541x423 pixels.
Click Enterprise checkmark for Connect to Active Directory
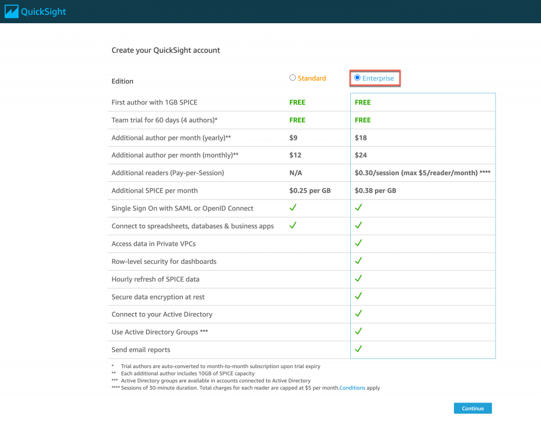(x=358, y=314)
